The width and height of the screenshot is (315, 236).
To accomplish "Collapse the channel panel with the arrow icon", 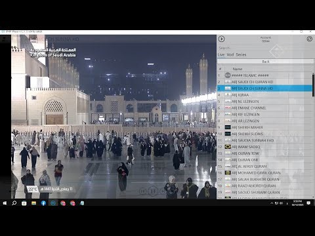I will tap(221, 39).
